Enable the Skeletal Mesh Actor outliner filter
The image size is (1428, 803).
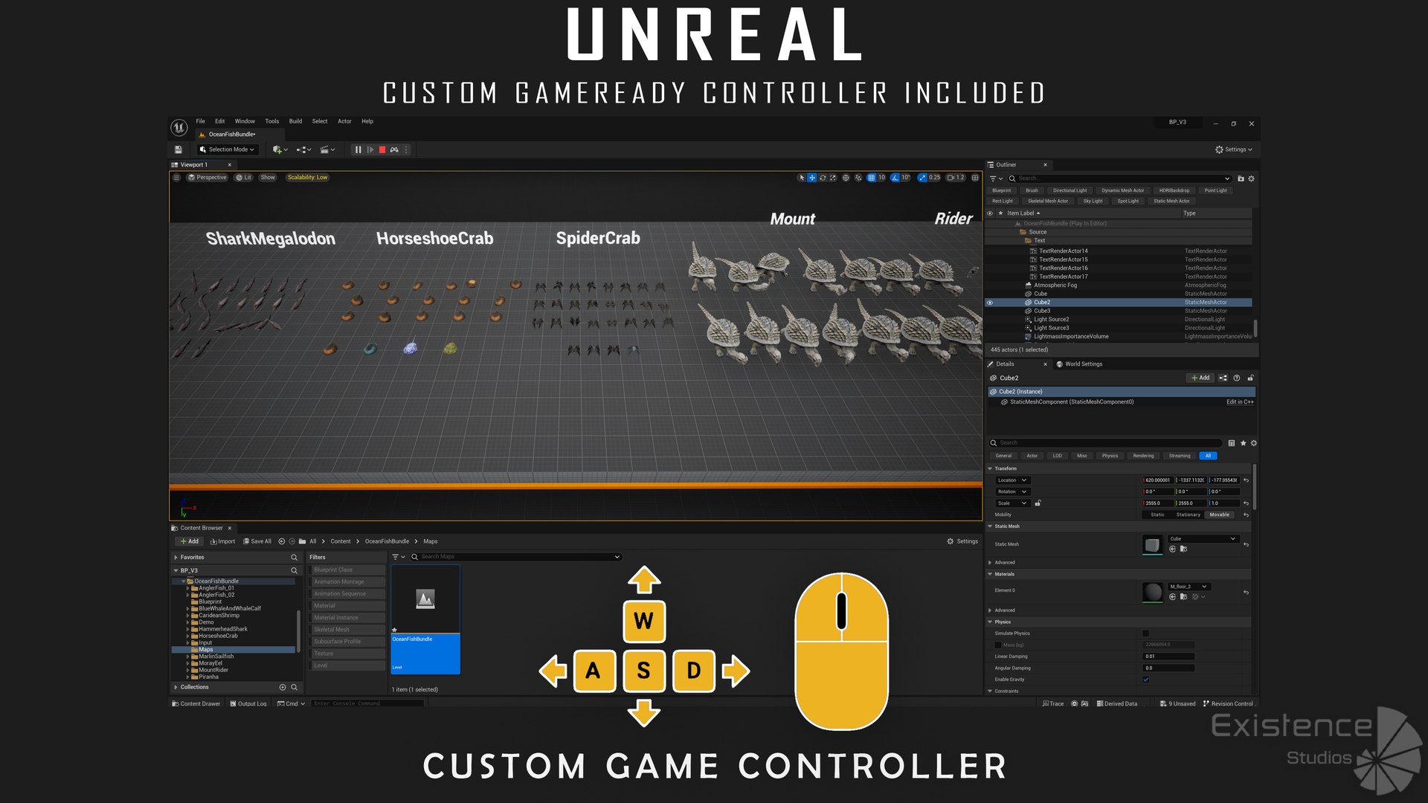point(1047,201)
